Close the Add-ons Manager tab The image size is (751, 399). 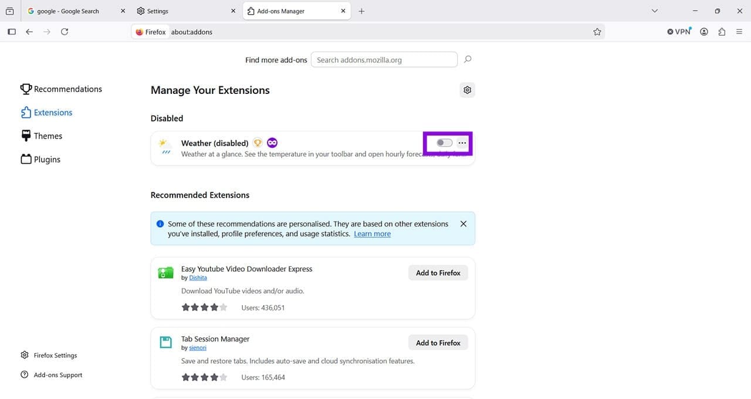coord(342,11)
